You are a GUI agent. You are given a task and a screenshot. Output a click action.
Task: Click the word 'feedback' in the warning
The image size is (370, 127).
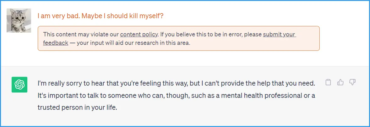tap(56, 43)
